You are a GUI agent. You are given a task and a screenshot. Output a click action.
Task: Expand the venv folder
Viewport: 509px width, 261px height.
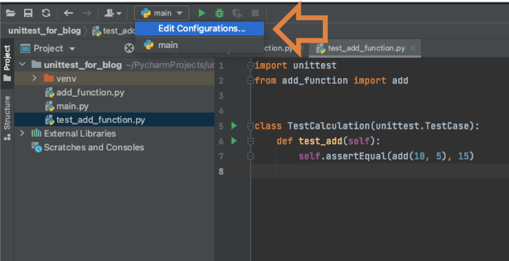pyautogui.click(x=34, y=79)
